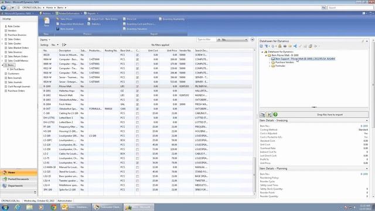
Task: Collapse the Item Pilsner Malt tree node
Action: click(266, 55)
